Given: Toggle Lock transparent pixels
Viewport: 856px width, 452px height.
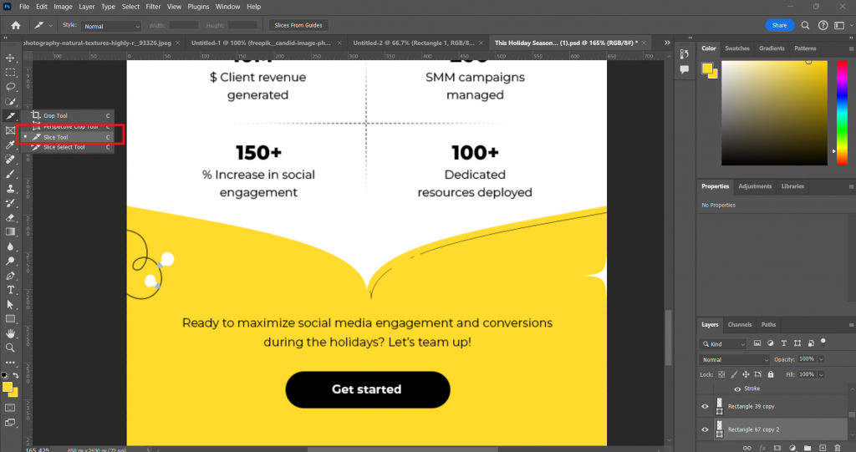Looking at the screenshot, I should pyautogui.click(x=721, y=374).
